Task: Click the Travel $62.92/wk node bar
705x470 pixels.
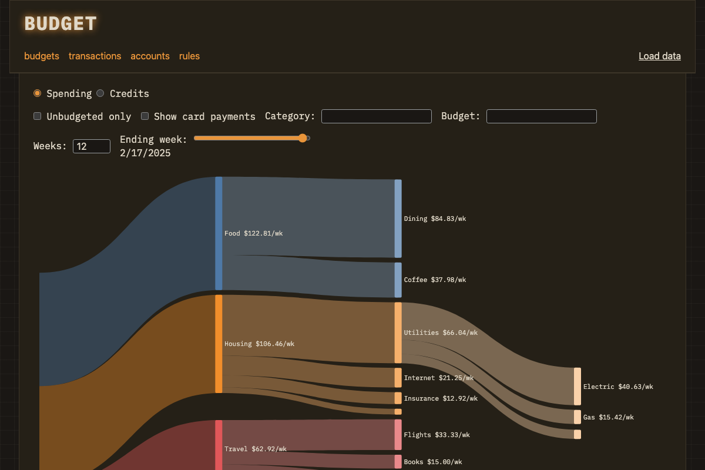Action: 219,445
